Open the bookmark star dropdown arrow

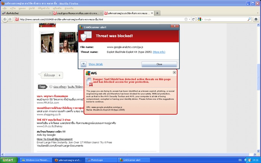pos(189,19)
